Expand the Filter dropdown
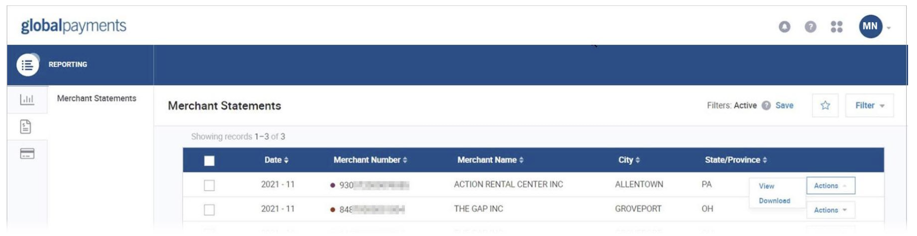This screenshot has height=236, width=917. [x=869, y=106]
